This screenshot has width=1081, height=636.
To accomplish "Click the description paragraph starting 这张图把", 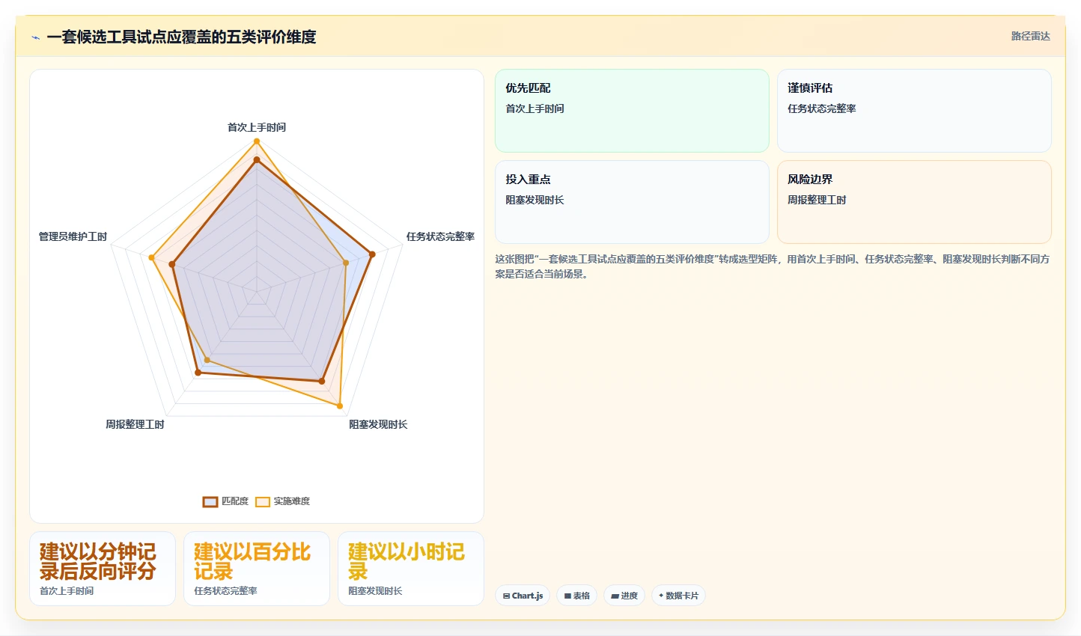I will (x=773, y=266).
